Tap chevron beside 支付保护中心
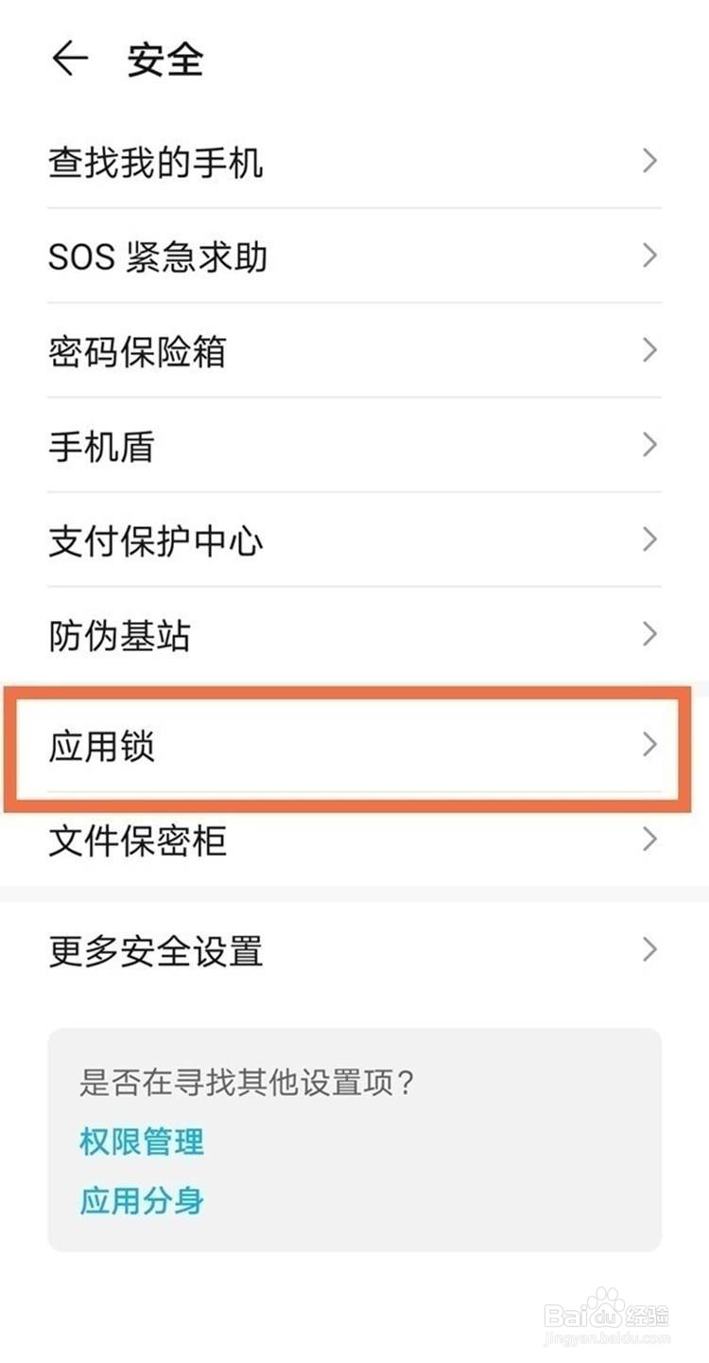 point(649,540)
